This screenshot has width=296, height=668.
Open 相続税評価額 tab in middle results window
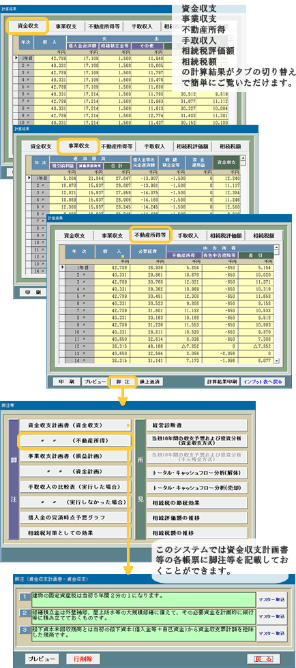[x=193, y=146]
